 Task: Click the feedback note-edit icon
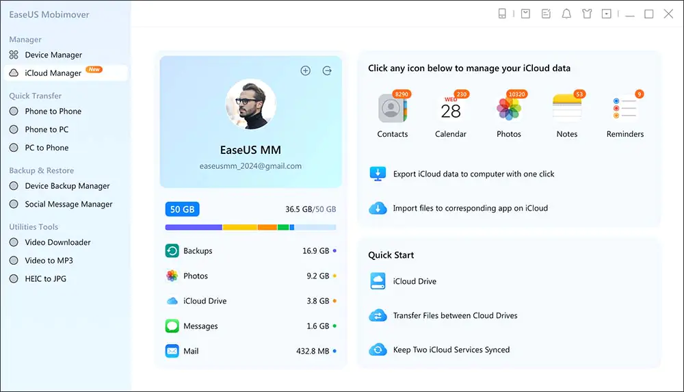pos(546,14)
